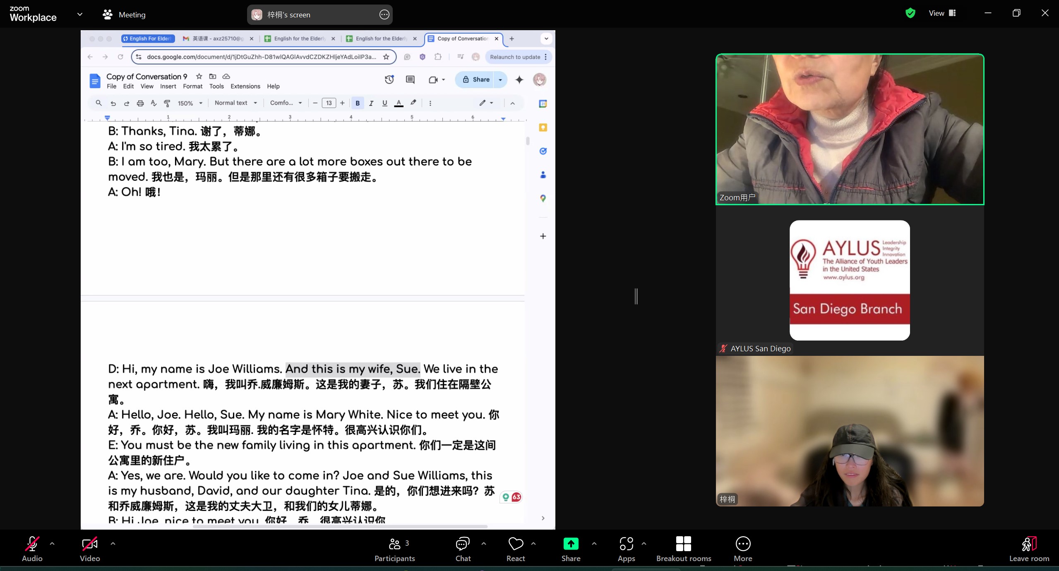
Task: Click the Print icon in toolbar
Action: point(140,103)
